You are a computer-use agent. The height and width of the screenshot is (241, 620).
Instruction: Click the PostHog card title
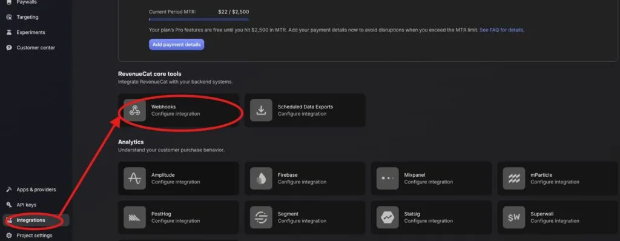click(161, 214)
